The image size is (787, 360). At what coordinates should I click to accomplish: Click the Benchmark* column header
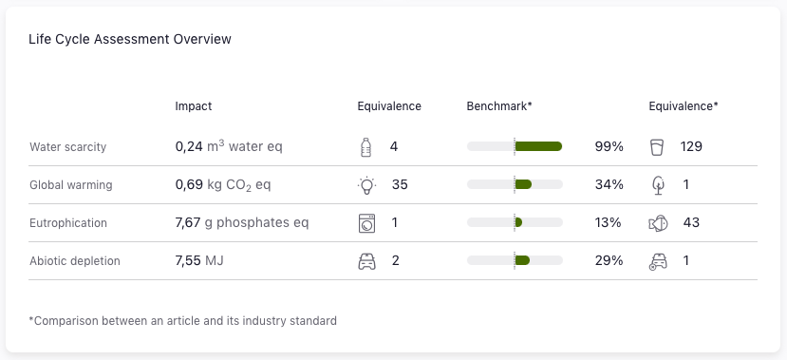tap(499, 106)
